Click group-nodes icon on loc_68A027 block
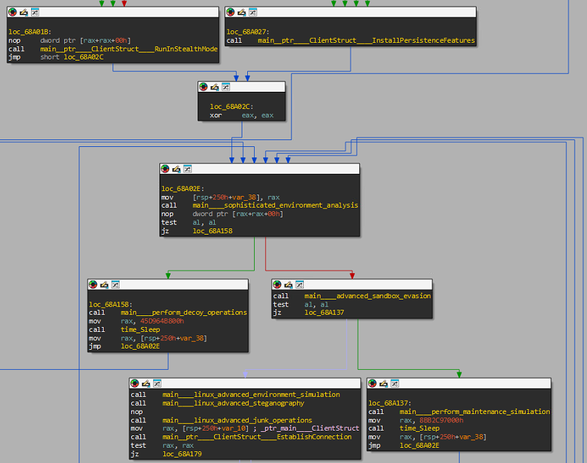587x463 pixels. [253, 12]
